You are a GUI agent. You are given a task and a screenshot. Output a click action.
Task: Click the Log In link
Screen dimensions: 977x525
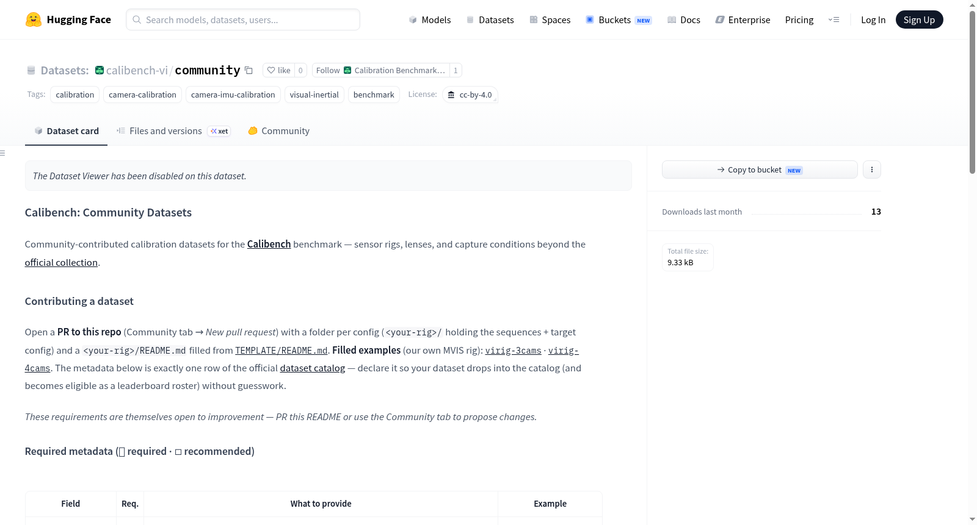(x=873, y=20)
